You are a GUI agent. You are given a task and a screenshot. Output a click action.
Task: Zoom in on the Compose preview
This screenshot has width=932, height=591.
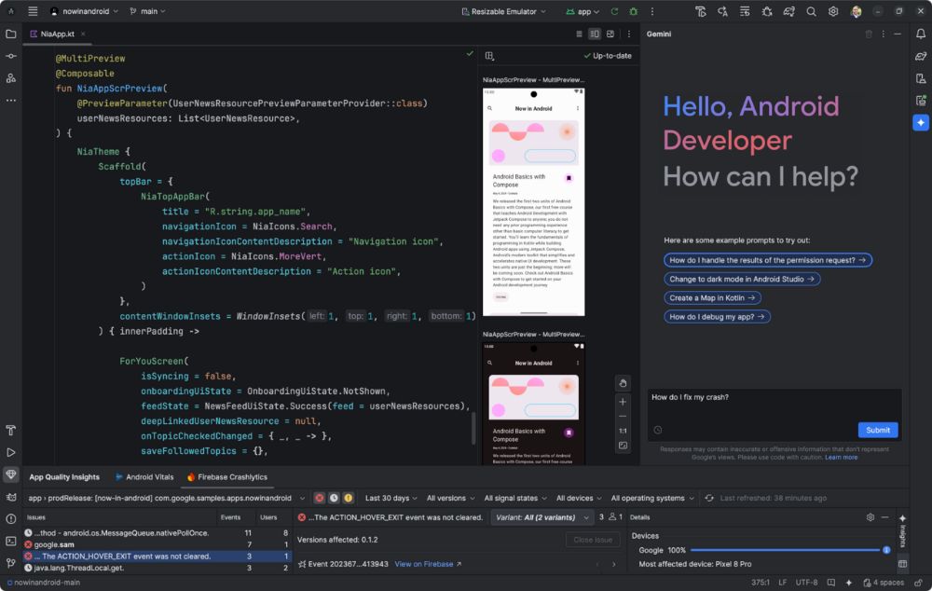[623, 402]
